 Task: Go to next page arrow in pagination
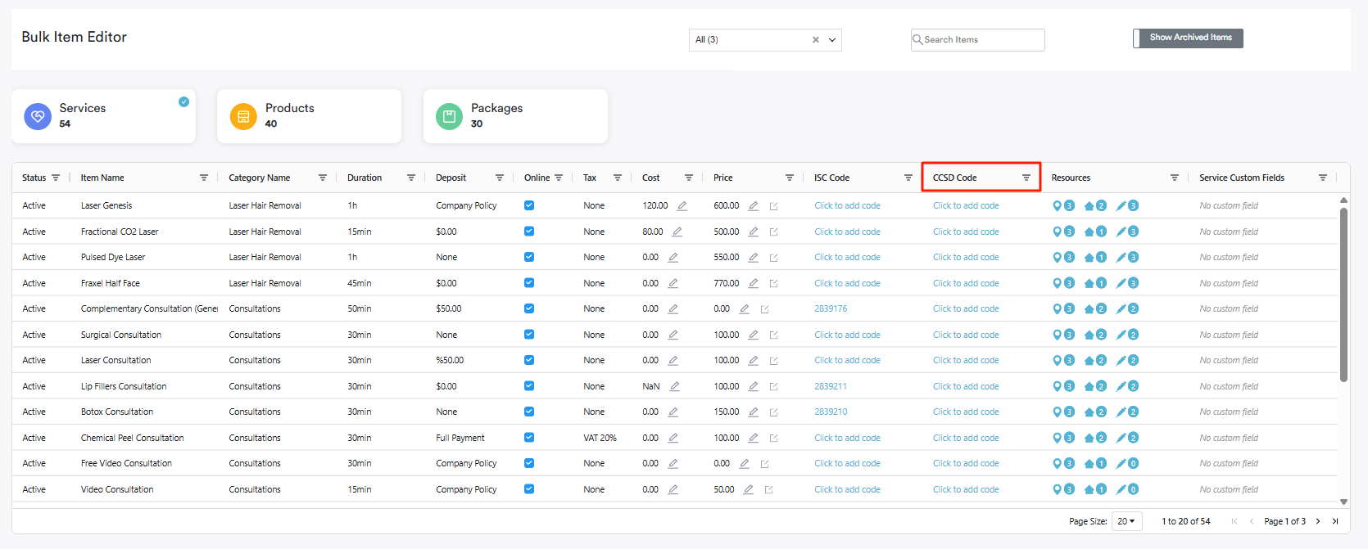pyautogui.click(x=1318, y=521)
